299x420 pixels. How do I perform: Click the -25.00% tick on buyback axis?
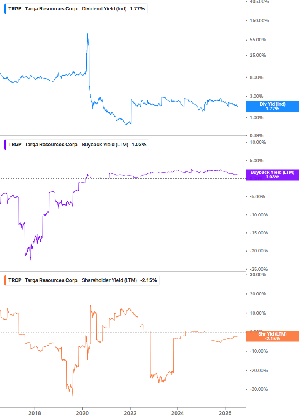[x=259, y=269]
